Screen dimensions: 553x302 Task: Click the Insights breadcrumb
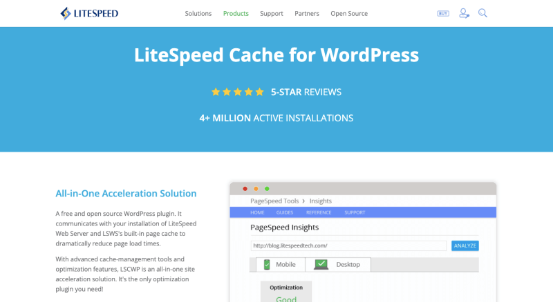[321, 201]
